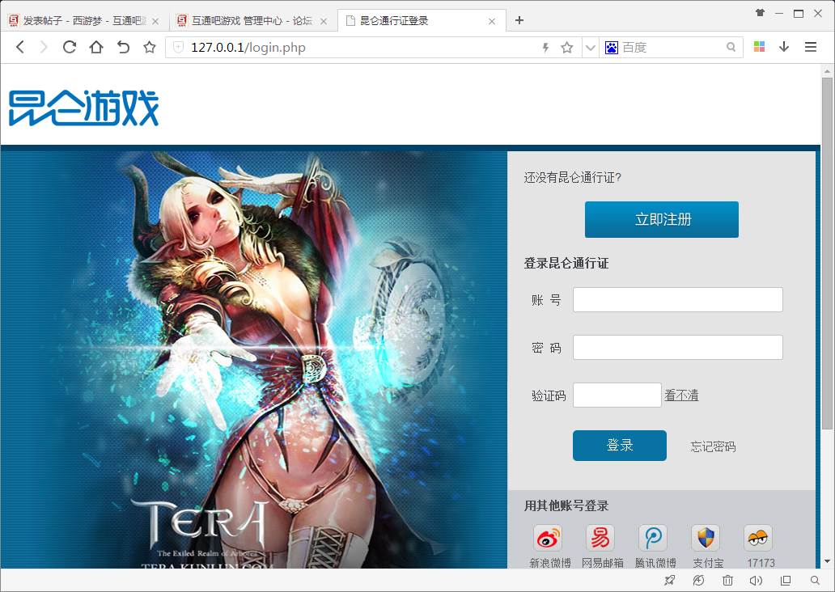Click the lightning speed mode icon in address bar
This screenshot has height=592, width=835.
(546, 48)
